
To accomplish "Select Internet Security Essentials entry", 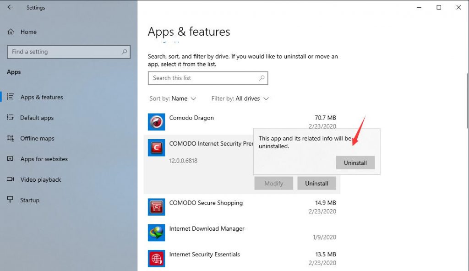I will point(242,259).
